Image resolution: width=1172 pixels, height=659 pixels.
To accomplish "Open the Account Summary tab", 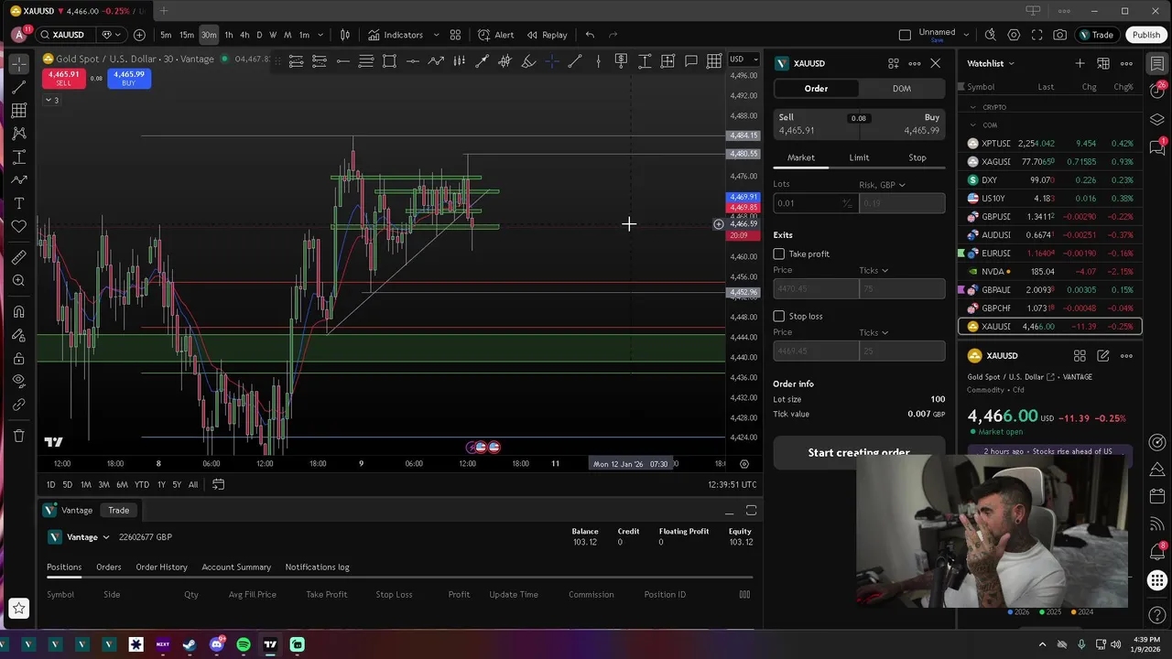I will pyautogui.click(x=236, y=567).
